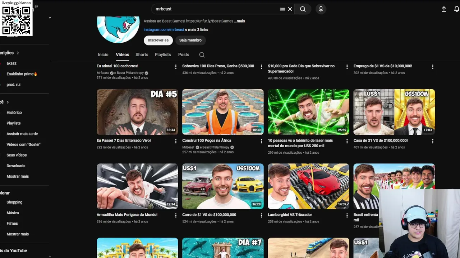Play Eu Passei 7 Dias Enterrado Vivo thumbnail
The height and width of the screenshot is (258, 460).
click(x=137, y=112)
